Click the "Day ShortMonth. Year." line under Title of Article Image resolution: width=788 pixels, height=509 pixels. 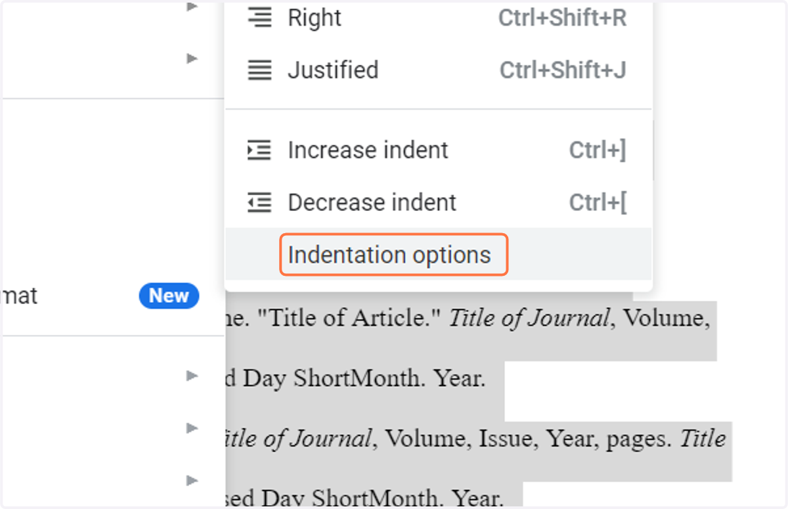click(x=364, y=378)
